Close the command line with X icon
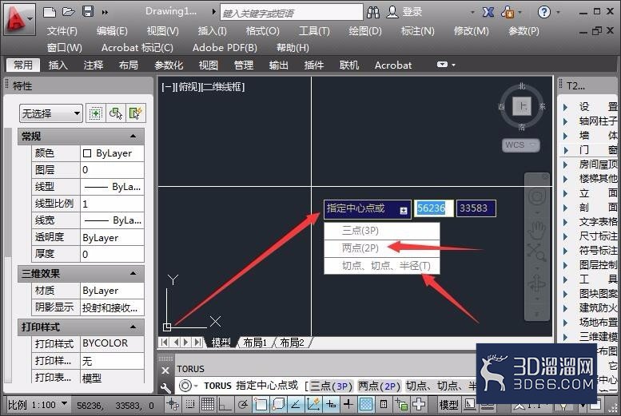This screenshot has height=416, width=621. [165, 370]
